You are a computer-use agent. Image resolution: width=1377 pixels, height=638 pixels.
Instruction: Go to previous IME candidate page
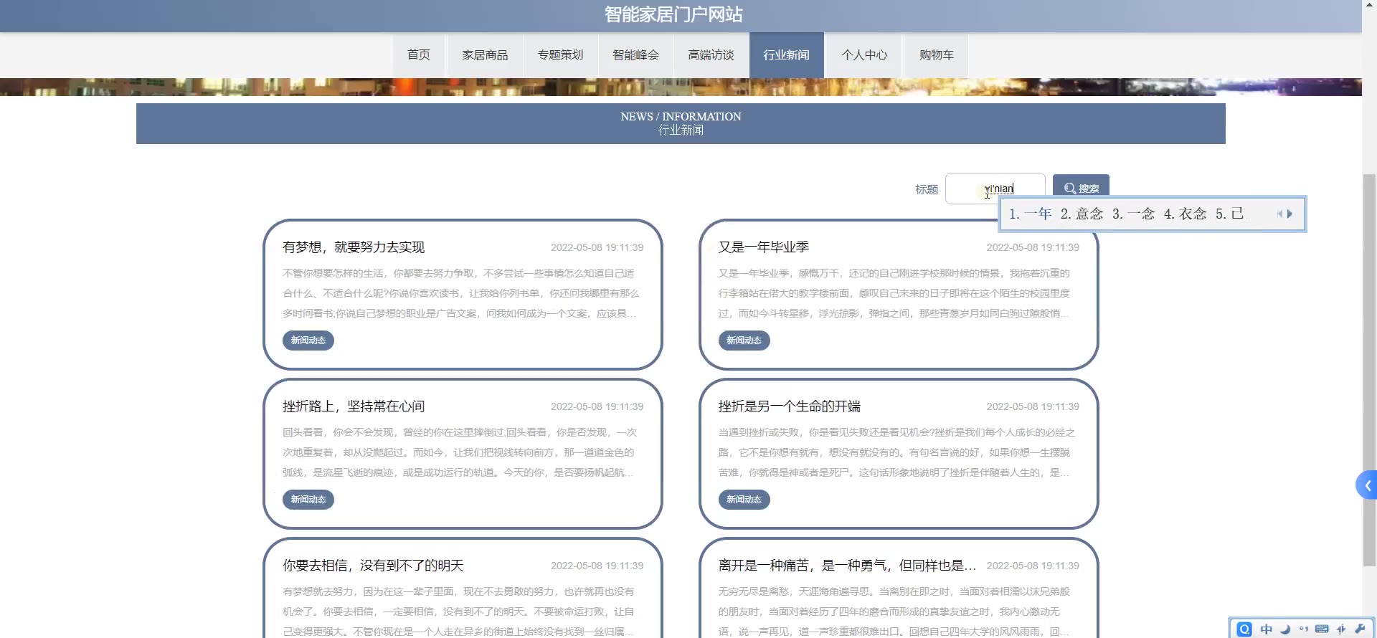pyautogui.click(x=1279, y=214)
